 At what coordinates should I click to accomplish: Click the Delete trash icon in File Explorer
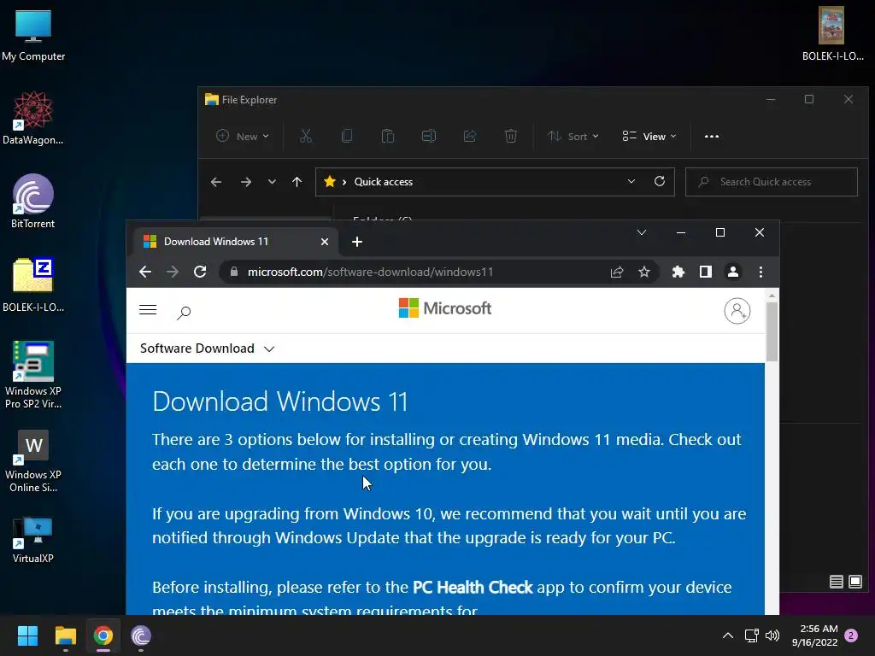[x=511, y=136]
